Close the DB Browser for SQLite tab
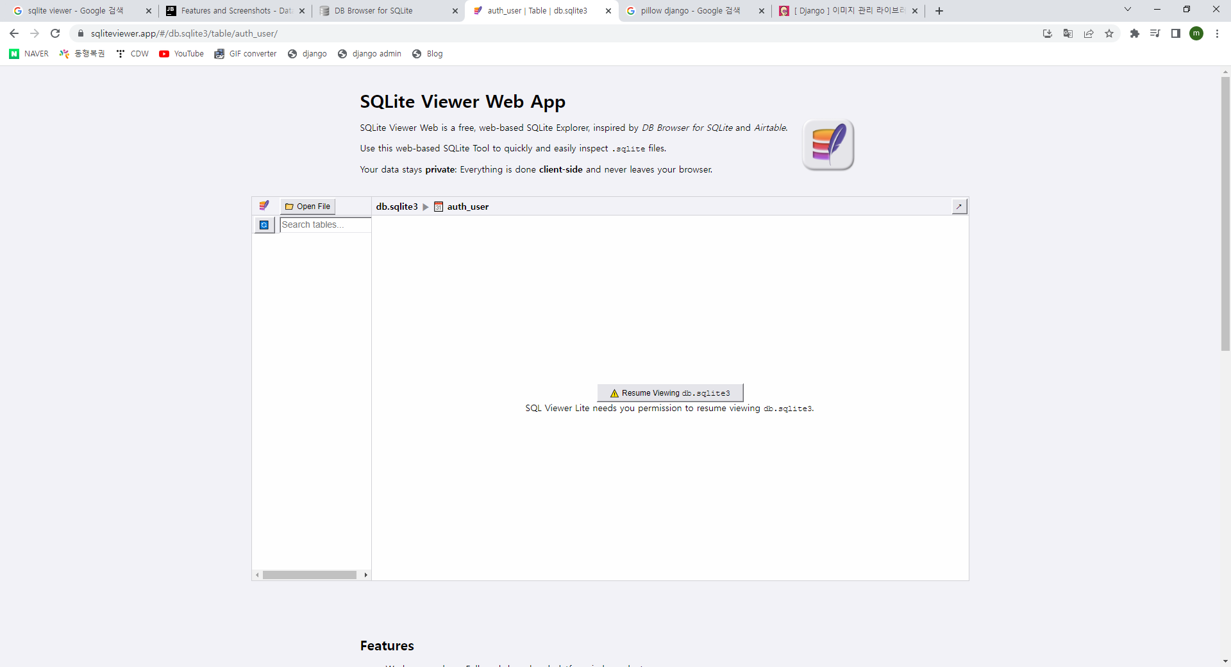 pos(455,11)
